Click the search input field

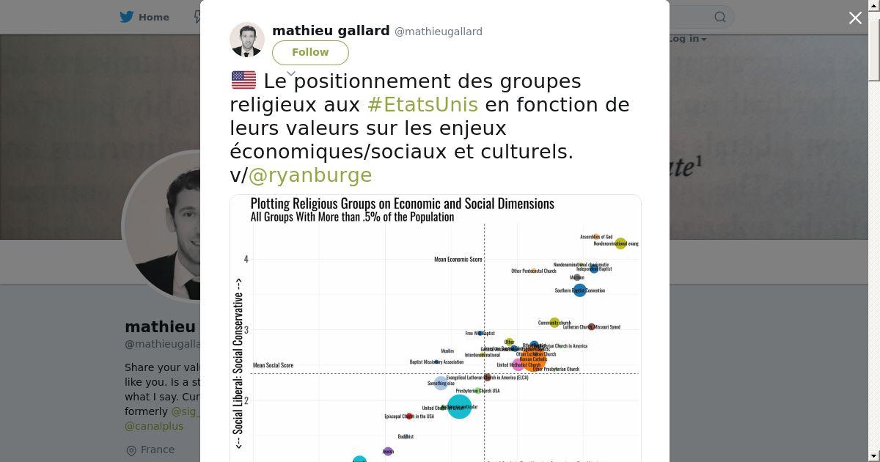(689, 17)
